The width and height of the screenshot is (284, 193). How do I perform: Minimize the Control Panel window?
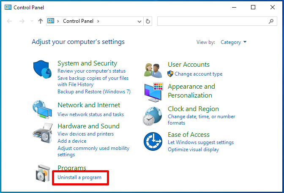coord(234,8)
